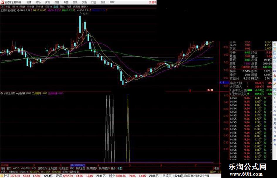Switch to 1分钟 chart period
277x178 pixels.
point(15,6)
